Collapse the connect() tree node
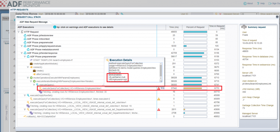 click(x=28, y=67)
